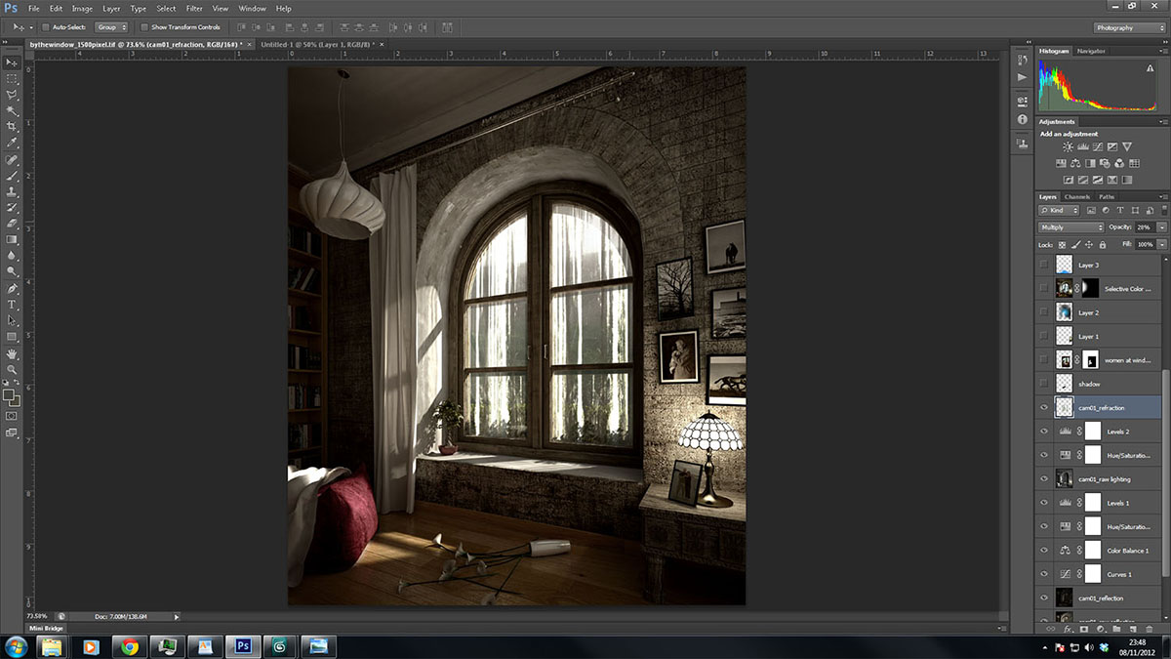This screenshot has height=659, width=1171.
Task: Open the layer filter Kind dropdown
Action: click(x=1060, y=210)
